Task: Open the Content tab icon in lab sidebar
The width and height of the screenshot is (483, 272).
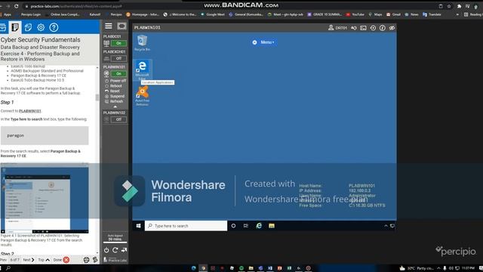Action: click(x=15, y=27)
